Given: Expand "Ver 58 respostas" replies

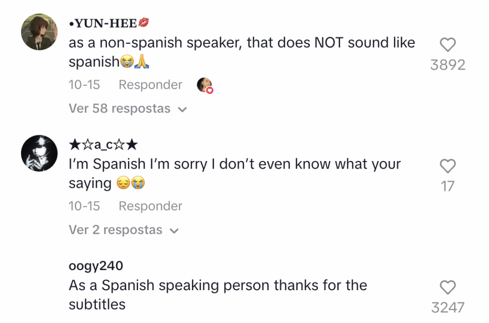Looking at the screenshot, I should click(119, 109).
